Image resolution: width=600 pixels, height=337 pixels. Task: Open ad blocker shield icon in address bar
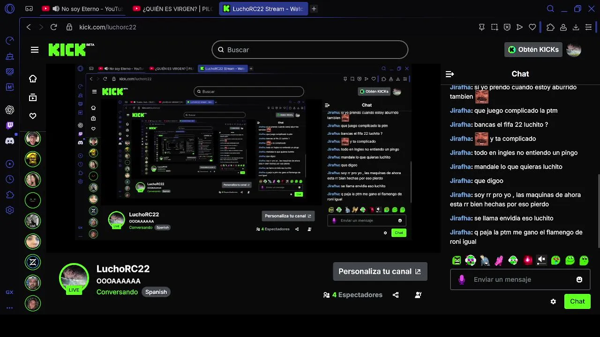507,27
